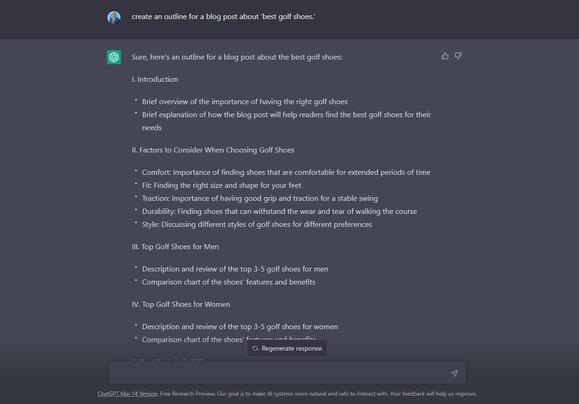This screenshot has height=404, width=579.
Task: Click the user prompt about best golf shoes
Action: pyautogui.click(x=224, y=17)
